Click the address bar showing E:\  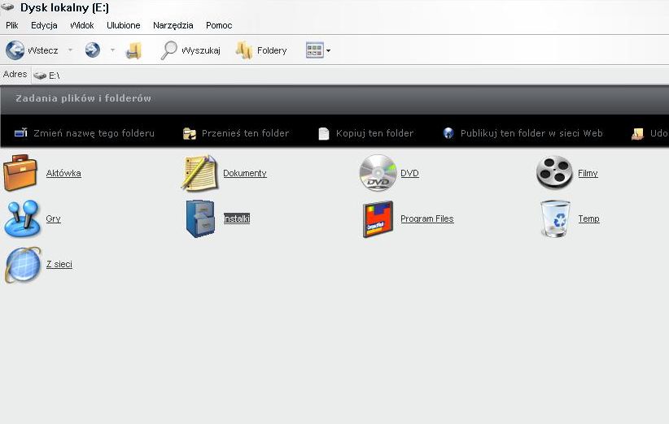point(326,75)
